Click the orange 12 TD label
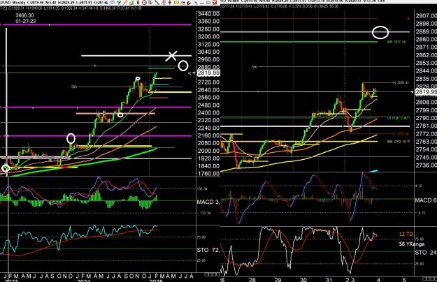The image size is (437, 282). tap(406, 234)
